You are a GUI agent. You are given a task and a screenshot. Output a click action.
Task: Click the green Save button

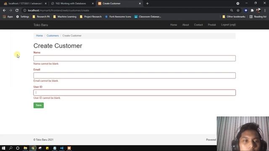[x=39, y=105]
